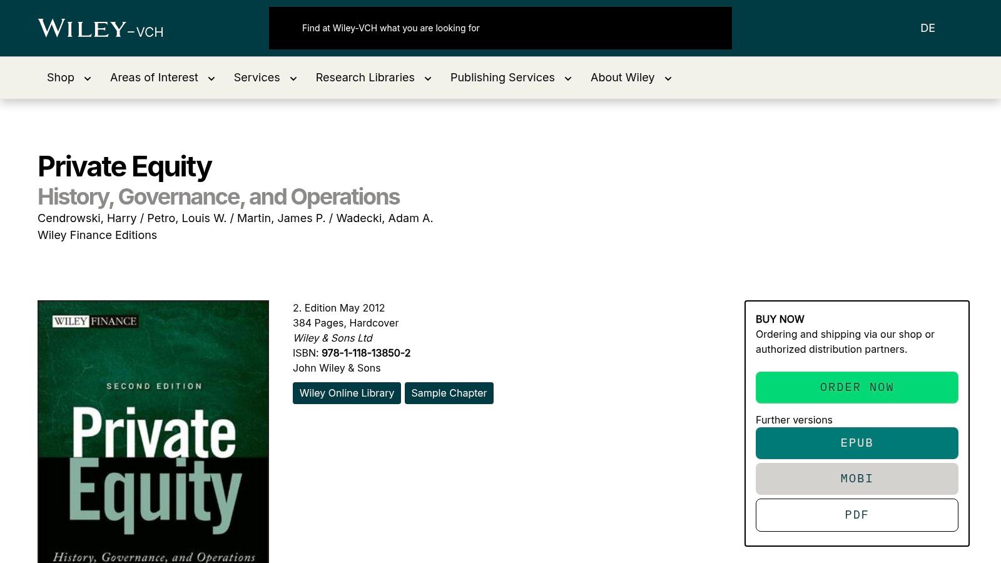Expand the About Wiley chevron

point(668,78)
